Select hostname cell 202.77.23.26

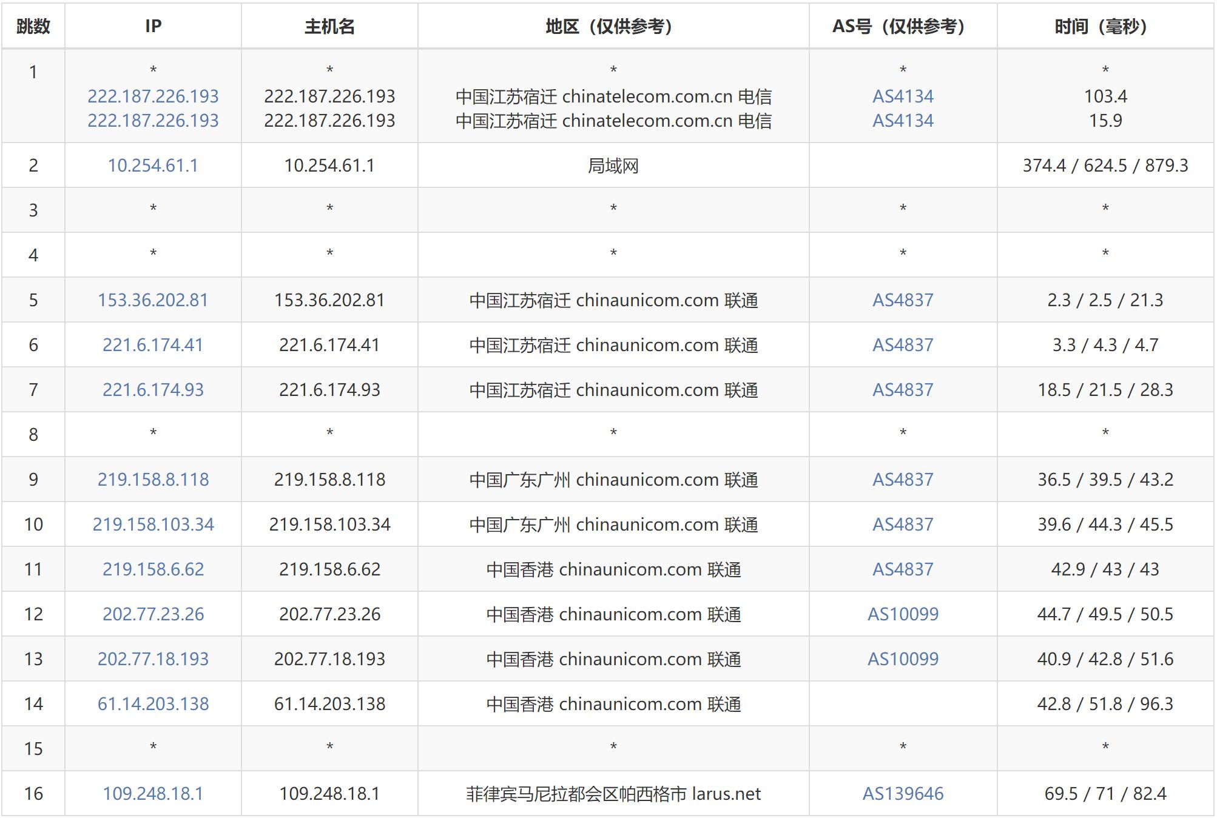click(329, 614)
